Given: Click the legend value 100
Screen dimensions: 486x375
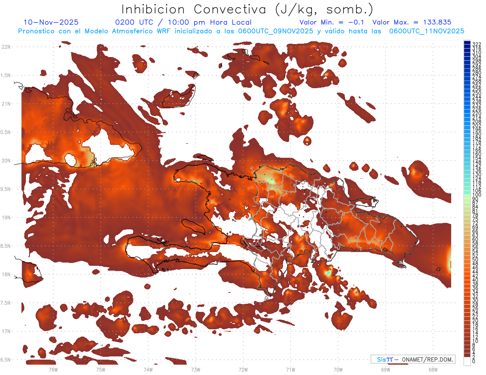Looking at the screenshot, I should tap(476, 195).
